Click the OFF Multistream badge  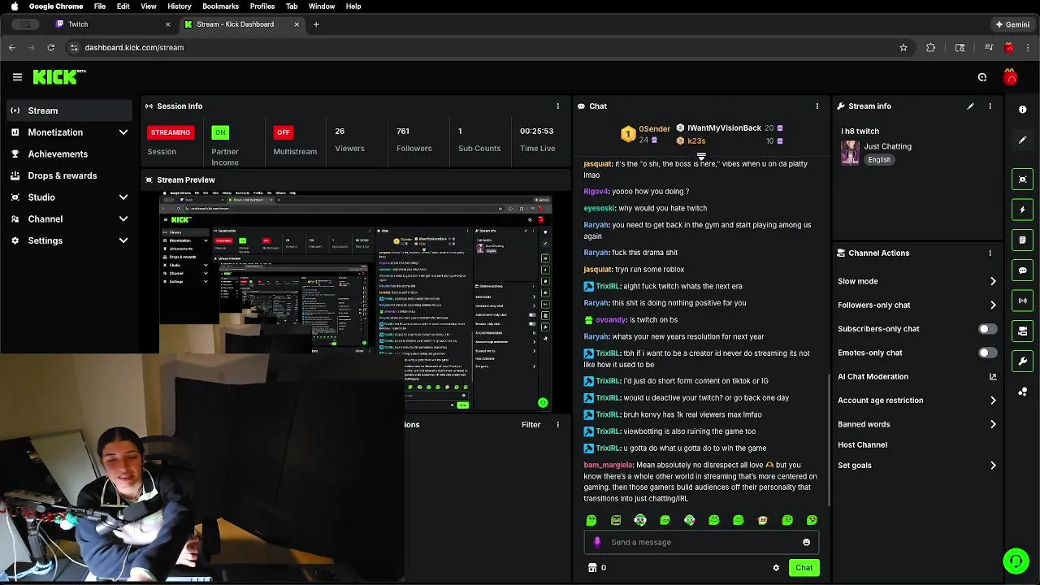[x=283, y=132]
